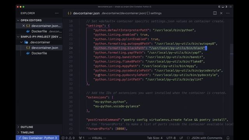Click python.linting.mypyPath key
This screenshot has width=249, height=140.
pyautogui.click(x=116, y=66)
